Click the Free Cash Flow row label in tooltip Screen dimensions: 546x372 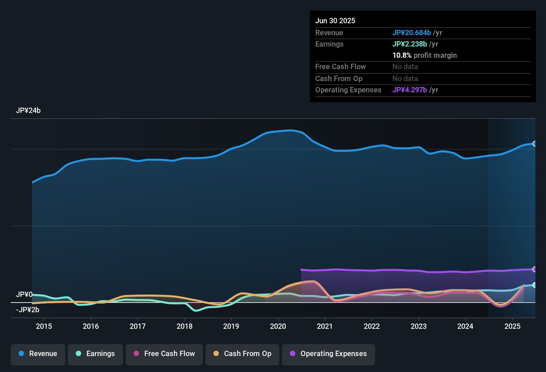[341, 66]
